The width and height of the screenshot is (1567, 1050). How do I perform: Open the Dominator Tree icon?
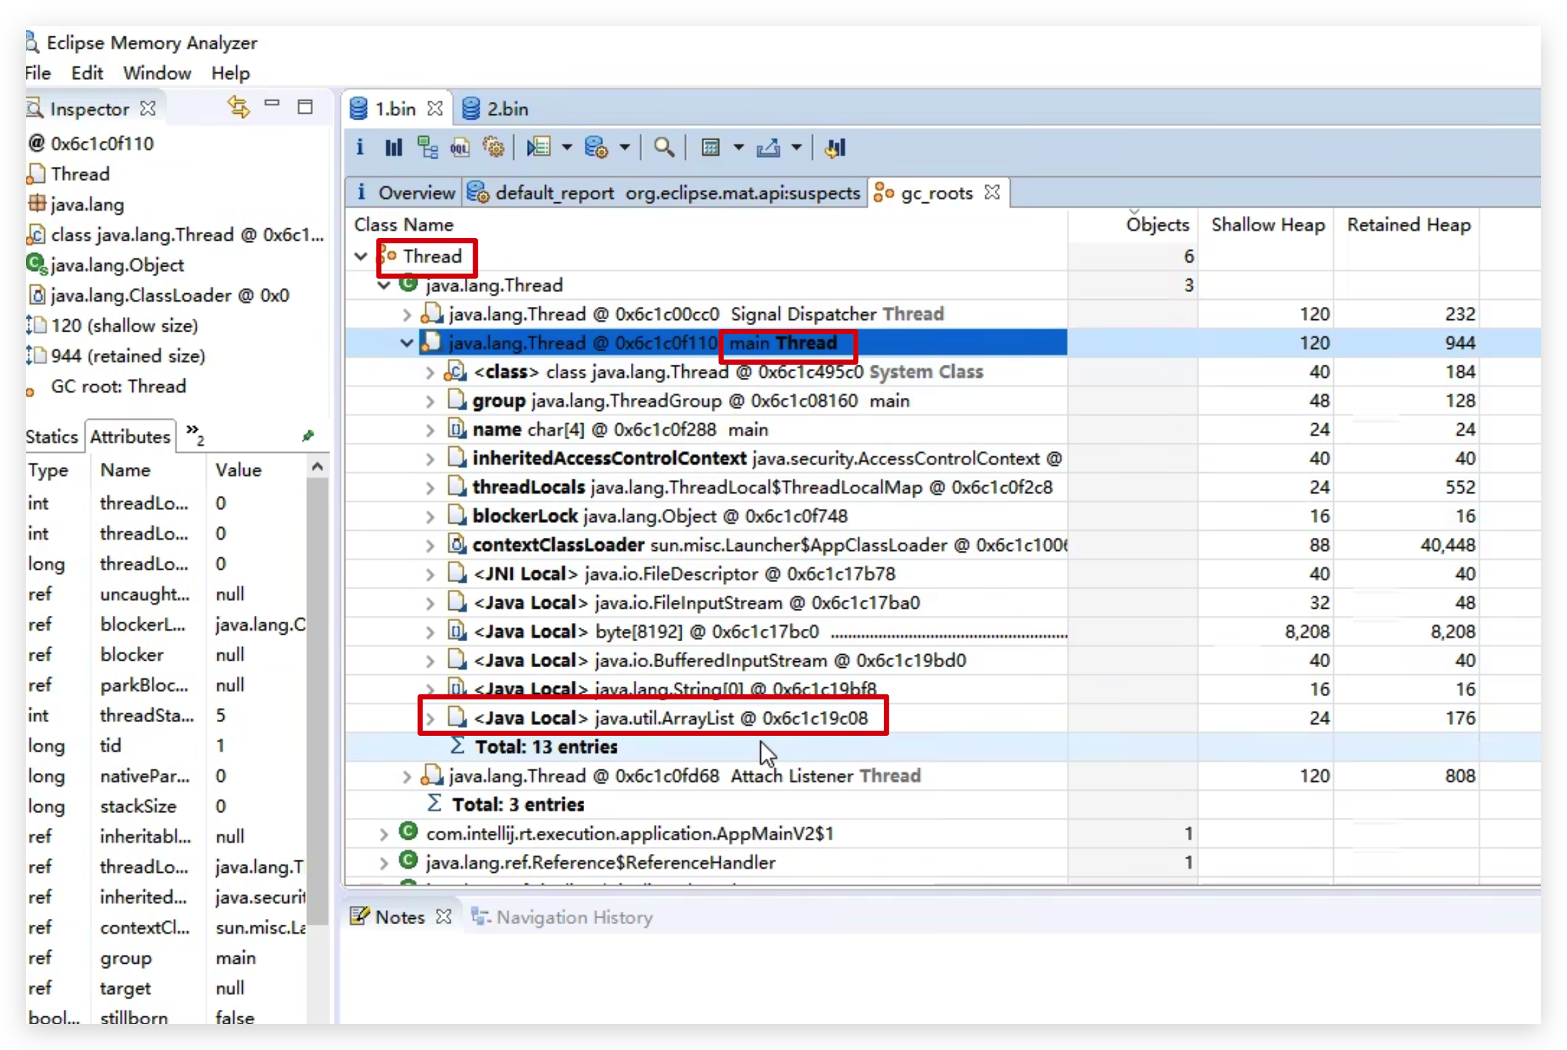click(426, 147)
